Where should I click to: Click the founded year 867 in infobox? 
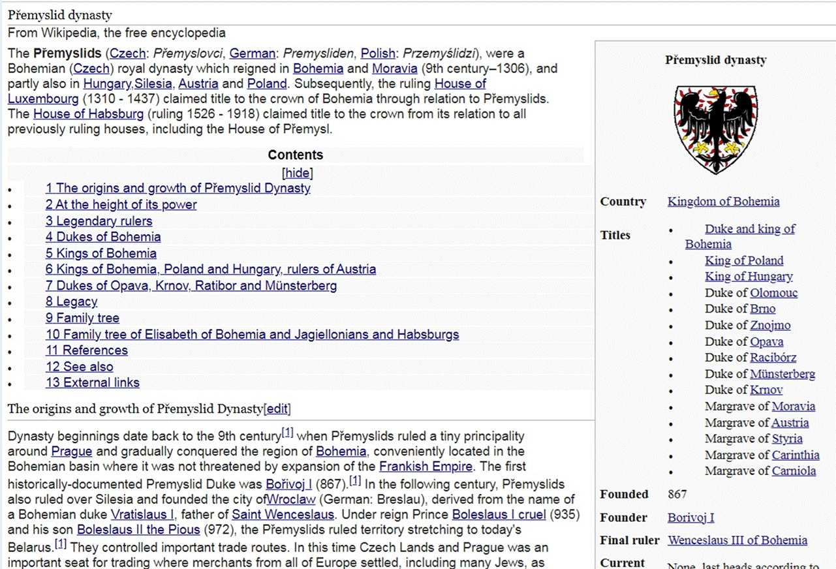[677, 494]
